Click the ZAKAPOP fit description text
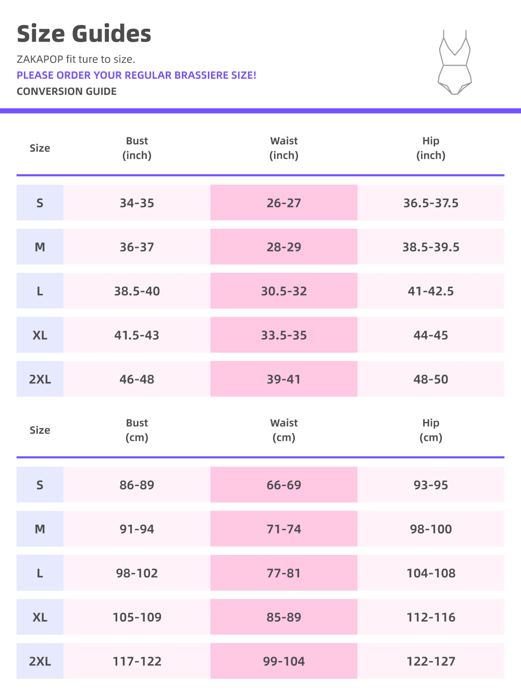 pyautogui.click(x=76, y=59)
